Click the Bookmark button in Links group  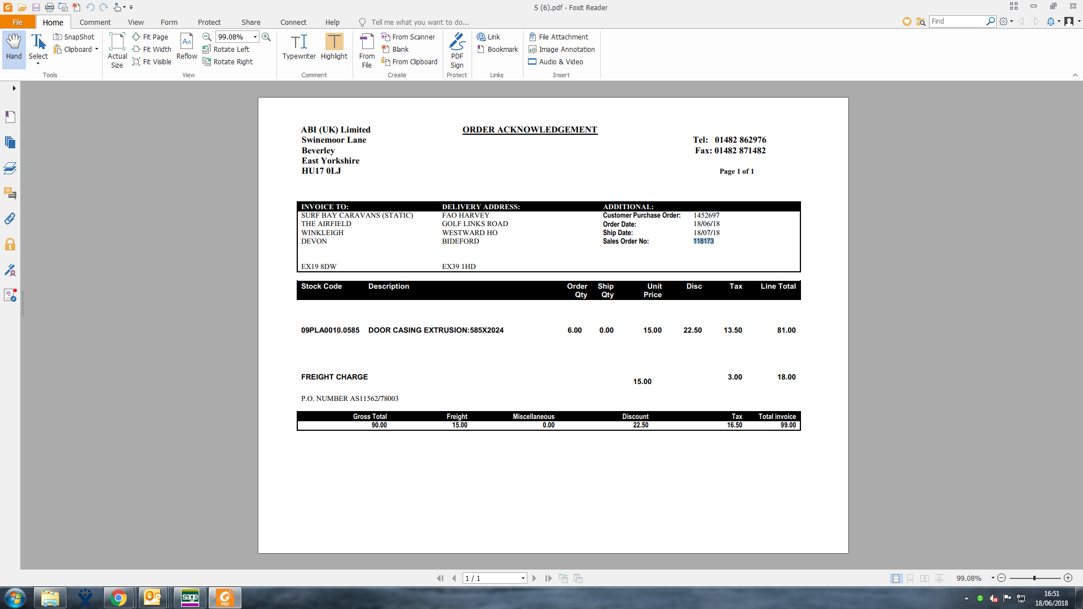tap(498, 50)
